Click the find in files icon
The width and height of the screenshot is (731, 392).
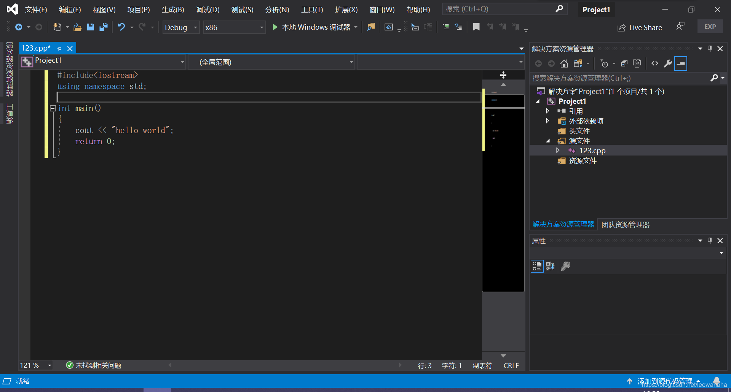(371, 27)
